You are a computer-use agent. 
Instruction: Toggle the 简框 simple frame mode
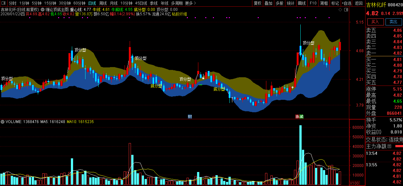point(324,3)
